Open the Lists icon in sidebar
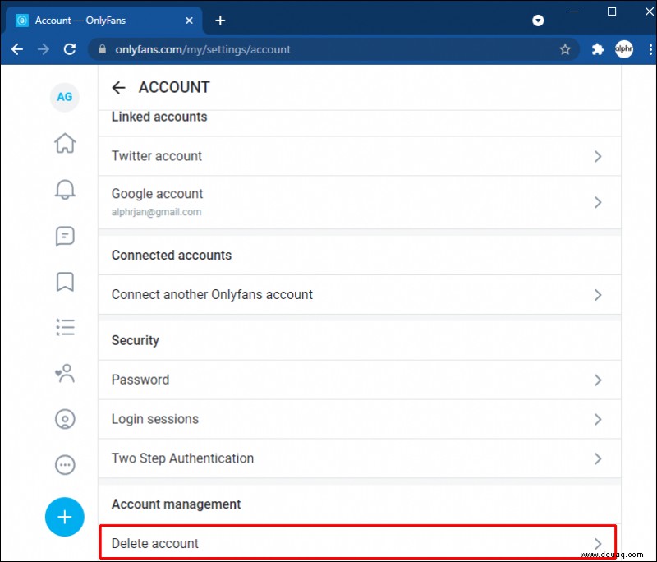The height and width of the screenshot is (562, 657). 65,327
